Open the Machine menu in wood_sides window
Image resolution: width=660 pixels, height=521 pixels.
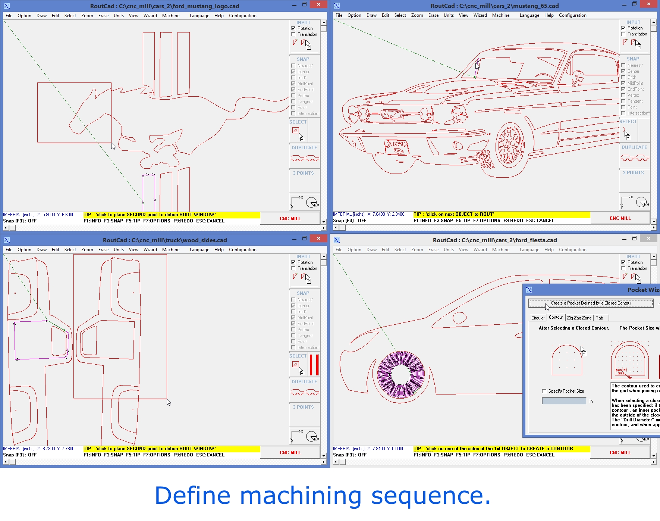coord(171,250)
